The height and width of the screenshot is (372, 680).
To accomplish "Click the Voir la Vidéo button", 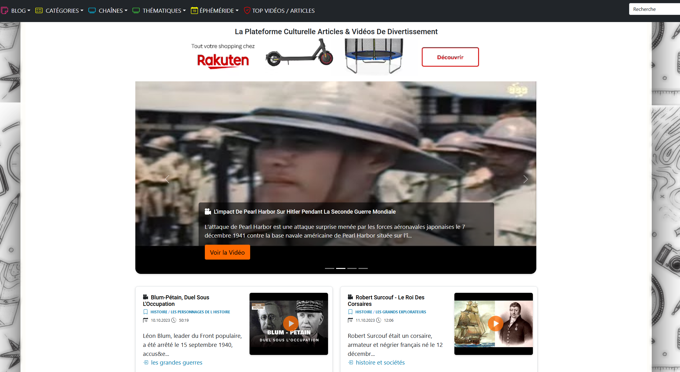I will click(227, 252).
